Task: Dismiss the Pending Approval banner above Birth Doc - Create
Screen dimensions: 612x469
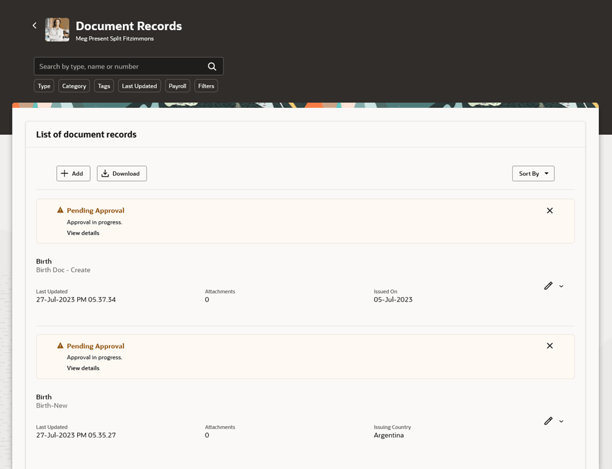Action: (x=549, y=211)
